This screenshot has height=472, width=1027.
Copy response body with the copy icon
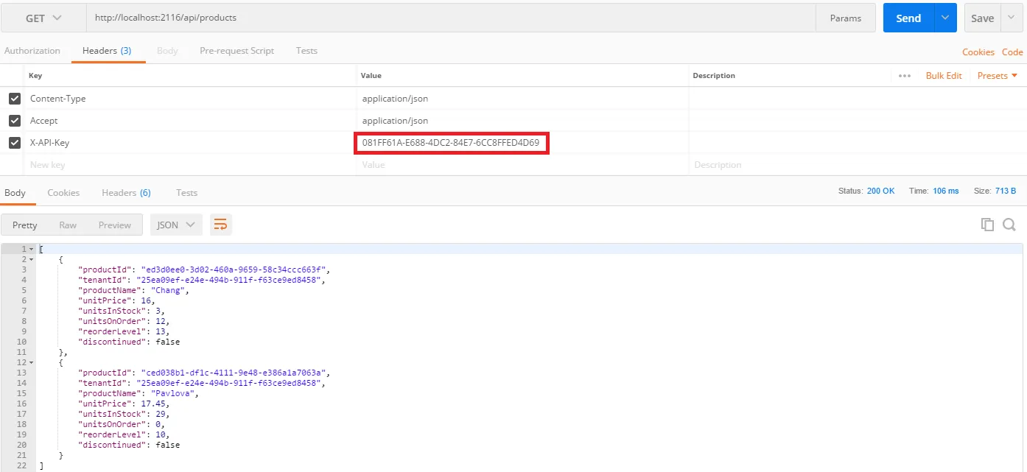coord(987,225)
